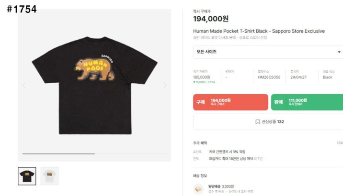The width and height of the screenshot is (343, 196).
Task: Click the main black t-shirt image
Action: [94, 85]
